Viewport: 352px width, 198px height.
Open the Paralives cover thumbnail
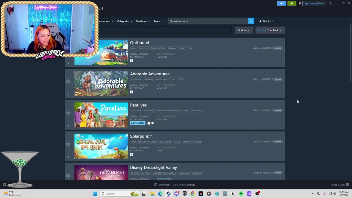pyautogui.click(x=101, y=115)
